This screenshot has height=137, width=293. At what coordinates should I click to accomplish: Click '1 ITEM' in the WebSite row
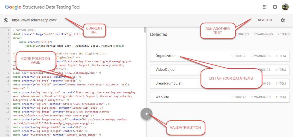click(281, 97)
